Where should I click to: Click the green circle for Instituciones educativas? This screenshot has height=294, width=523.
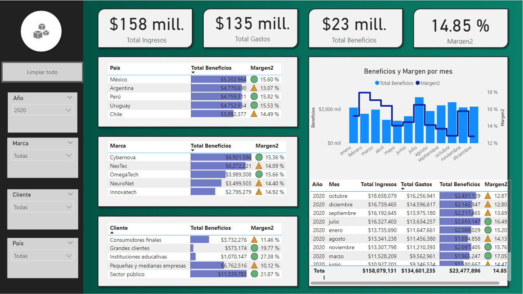(254, 257)
